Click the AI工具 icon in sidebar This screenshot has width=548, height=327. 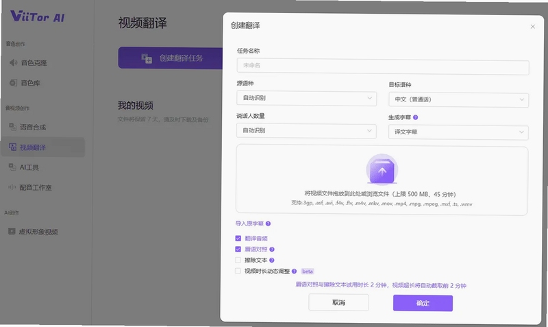click(x=12, y=167)
